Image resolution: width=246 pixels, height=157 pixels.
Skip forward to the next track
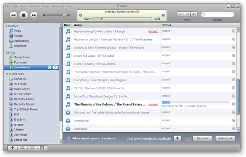[x=34, y=15]
